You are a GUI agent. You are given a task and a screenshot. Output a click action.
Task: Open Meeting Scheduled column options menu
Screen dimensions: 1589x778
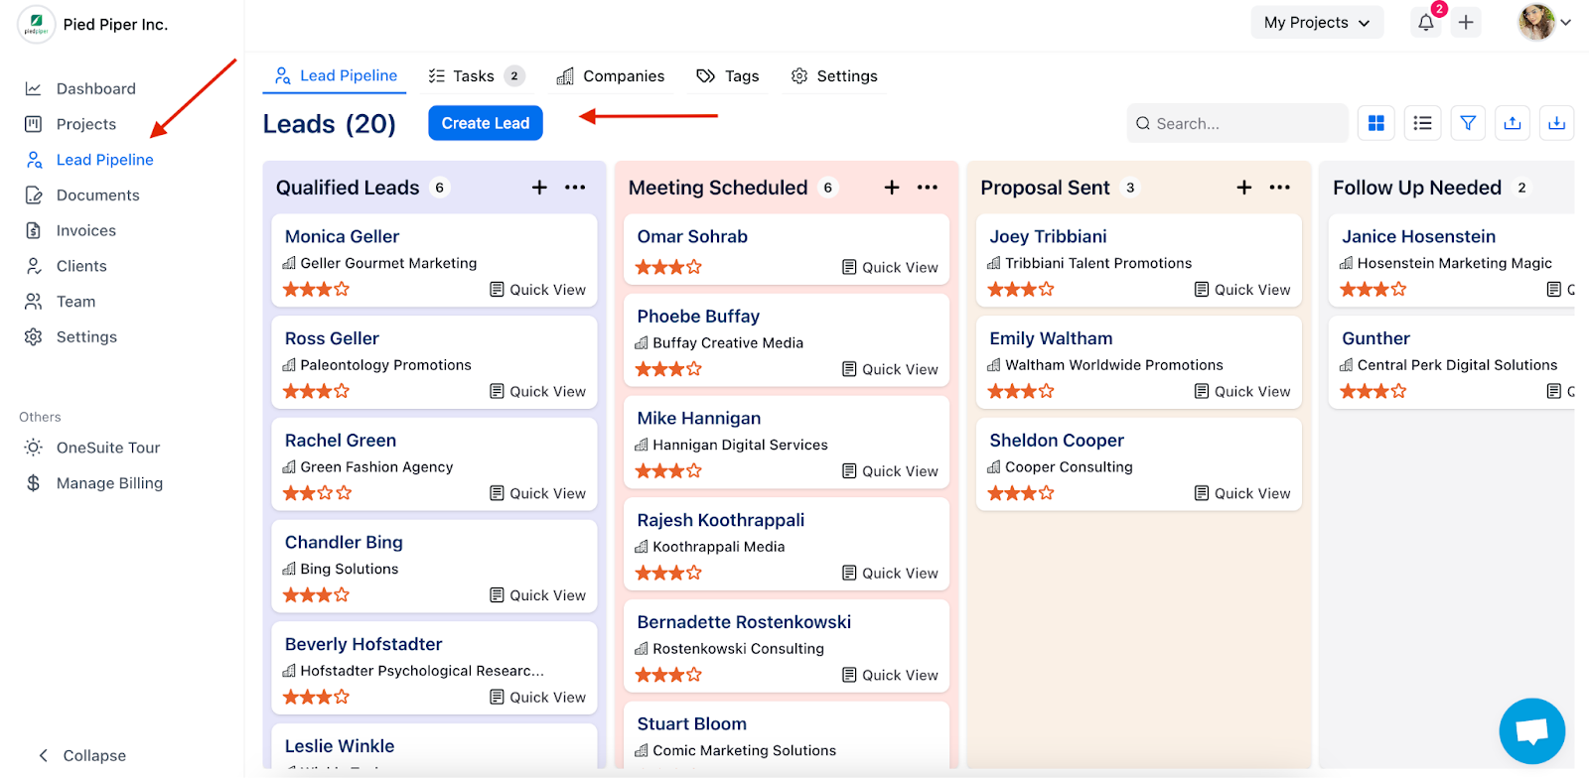click(x=928, y=188)
